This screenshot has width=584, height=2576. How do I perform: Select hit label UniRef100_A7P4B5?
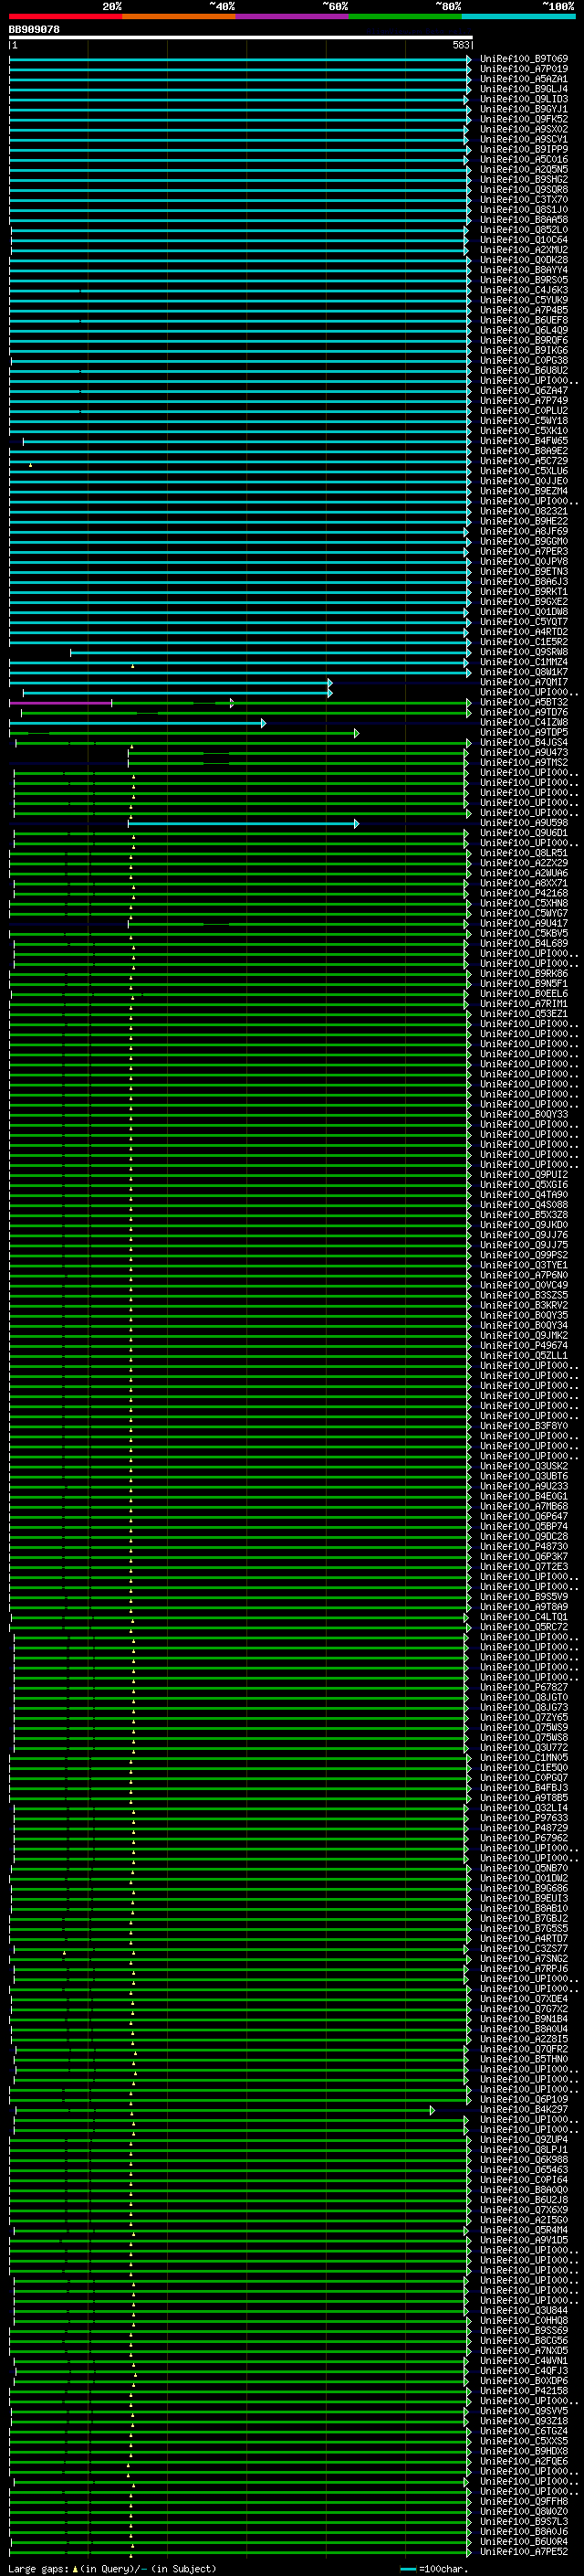point(524,310)
